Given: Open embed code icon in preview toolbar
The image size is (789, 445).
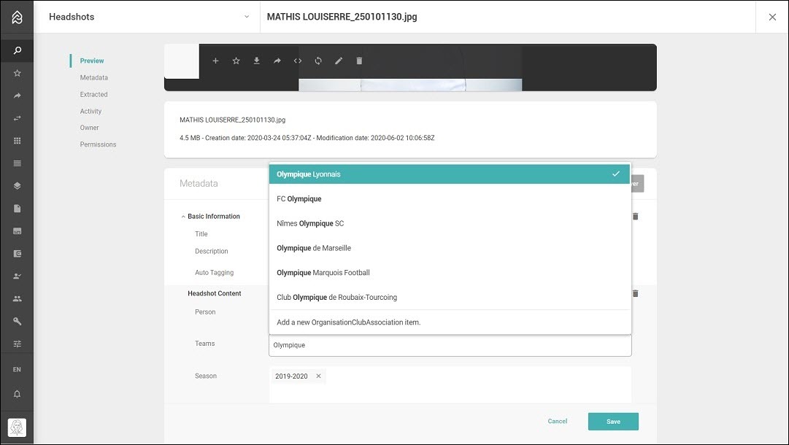Looking at the screenshot, I should (298, 61).
